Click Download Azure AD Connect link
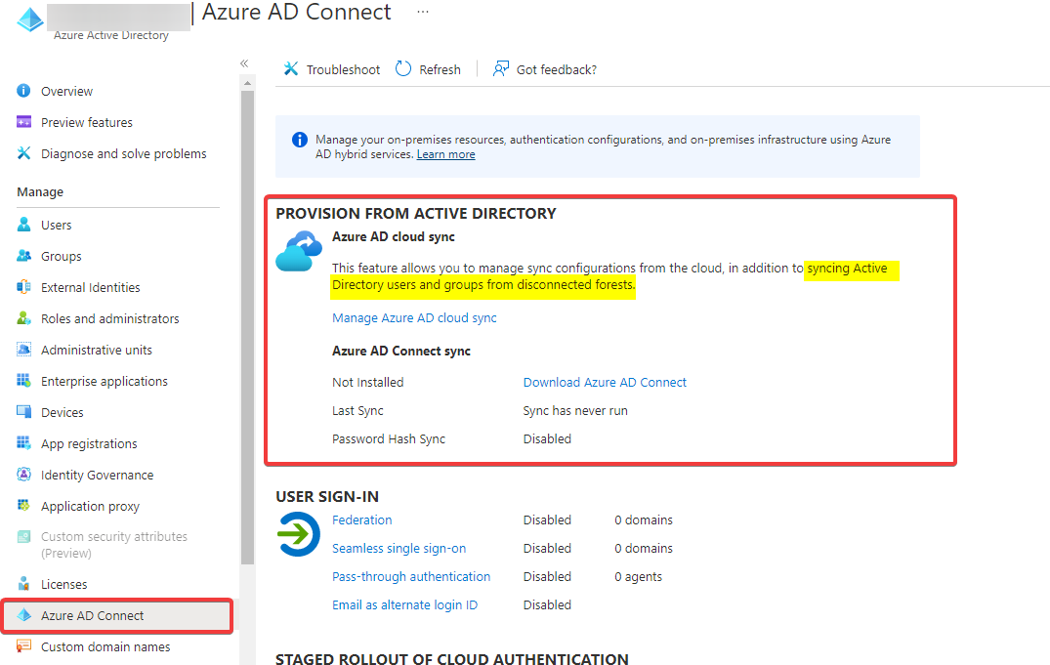1050x665 pixels. pyautogui.click(x=605, y=383)
